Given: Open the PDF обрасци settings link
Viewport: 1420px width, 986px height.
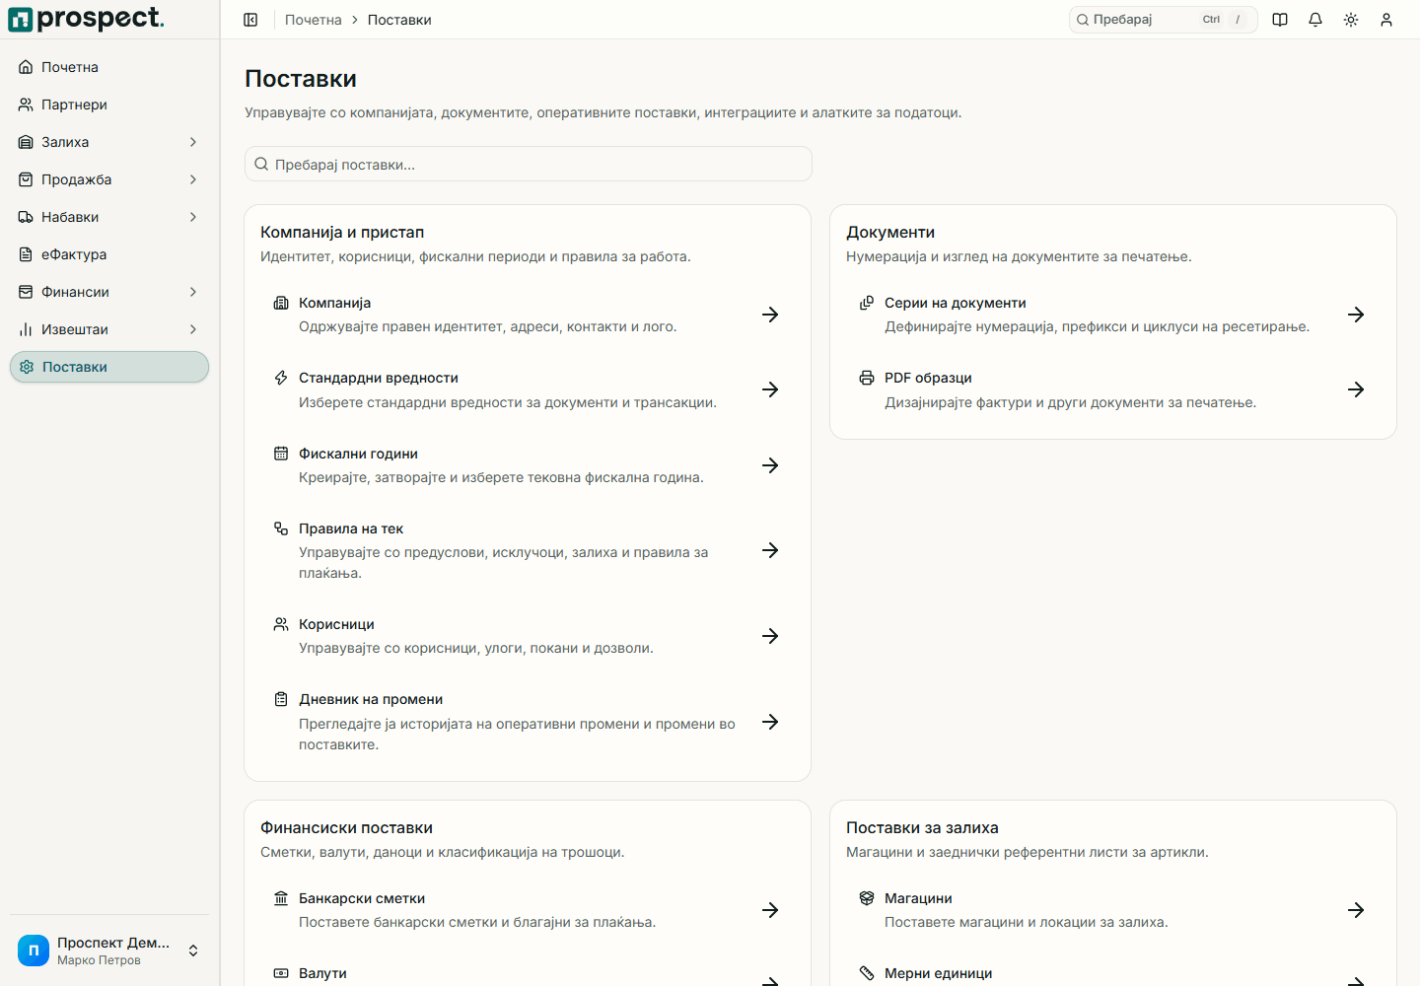Looking at the screenshot, I should [x=1113, y=389].
